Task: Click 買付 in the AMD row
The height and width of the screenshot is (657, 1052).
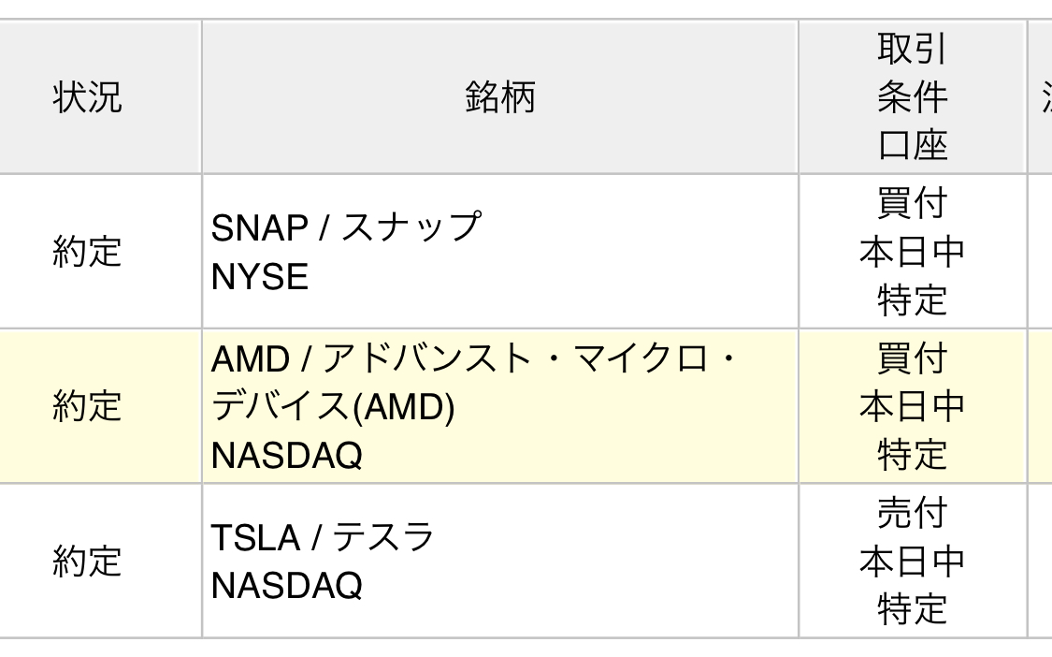Action: [x=912, y=358]
